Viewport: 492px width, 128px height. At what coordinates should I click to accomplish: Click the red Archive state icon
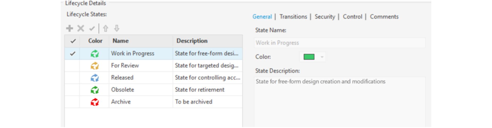[x=95, y=102]
